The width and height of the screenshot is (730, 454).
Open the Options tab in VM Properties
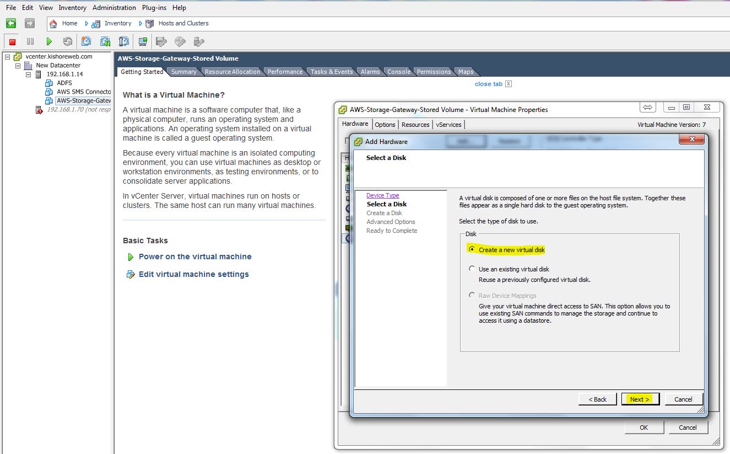point(385,125)
